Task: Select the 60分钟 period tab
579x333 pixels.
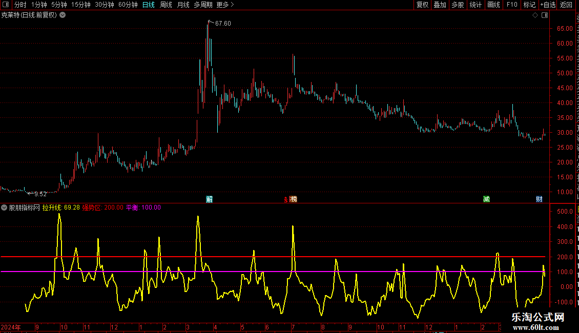Action: click(128, 5)
